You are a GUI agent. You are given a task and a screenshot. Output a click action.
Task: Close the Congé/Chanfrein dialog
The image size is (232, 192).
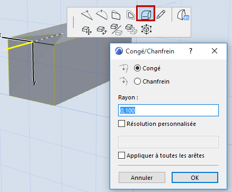tap(215, 51)
